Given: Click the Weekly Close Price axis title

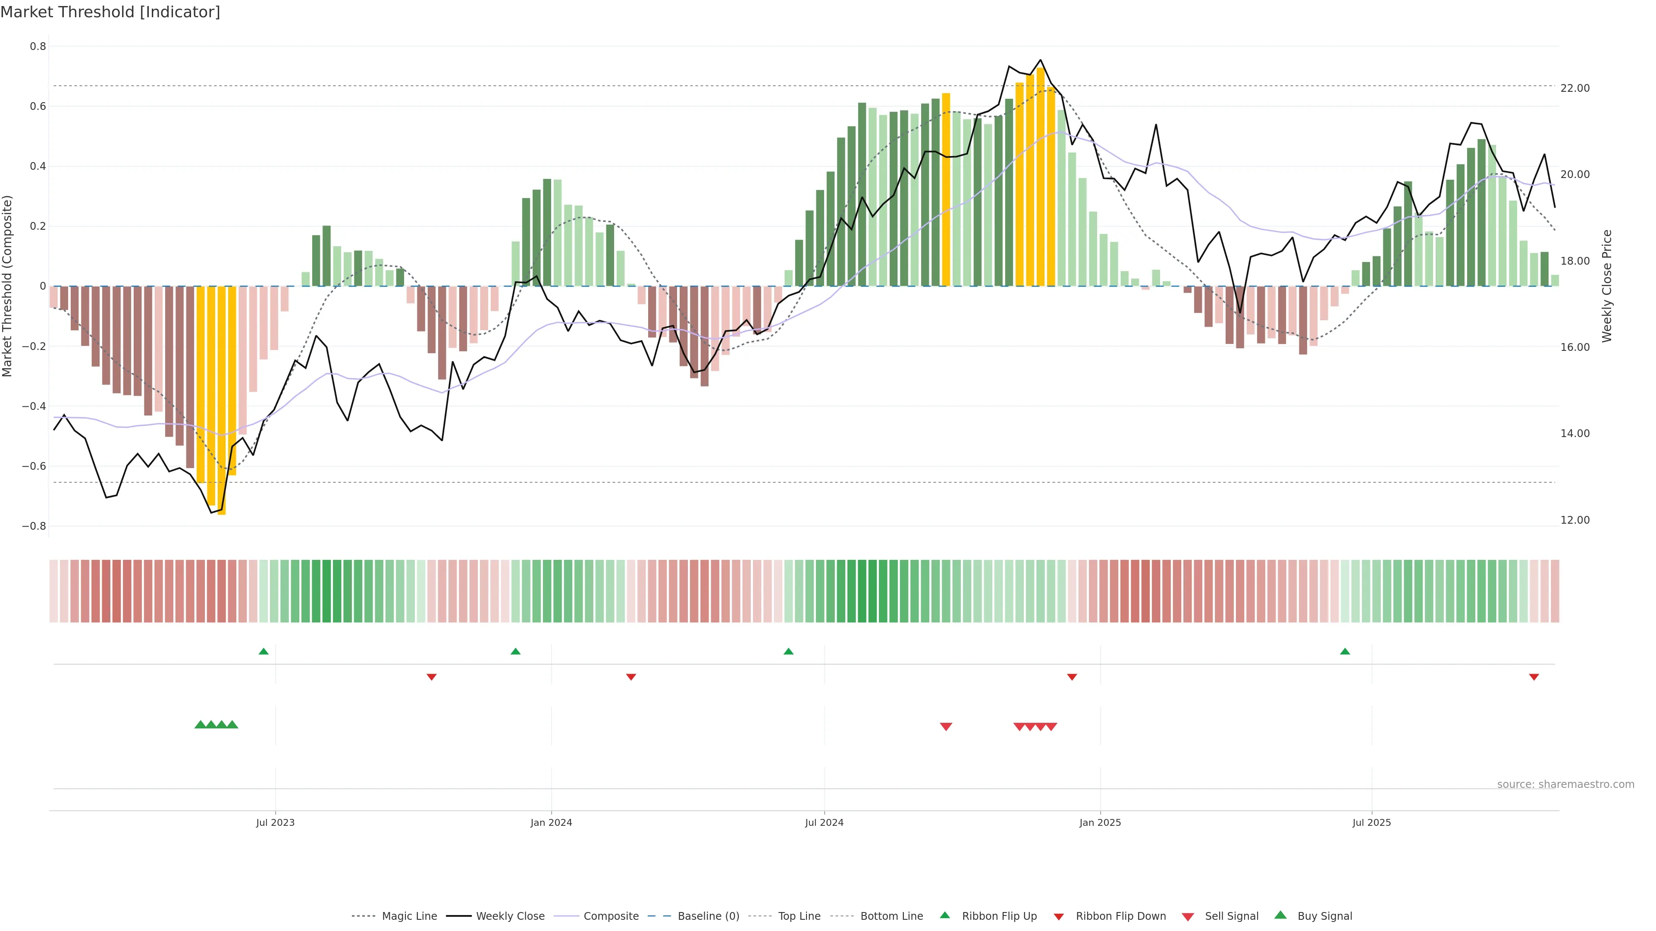Looking at the screenshot, I should (x=1607, y=286).
